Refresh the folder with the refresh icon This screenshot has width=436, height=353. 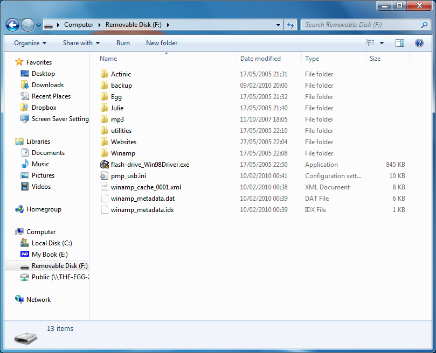coord(290,25)
